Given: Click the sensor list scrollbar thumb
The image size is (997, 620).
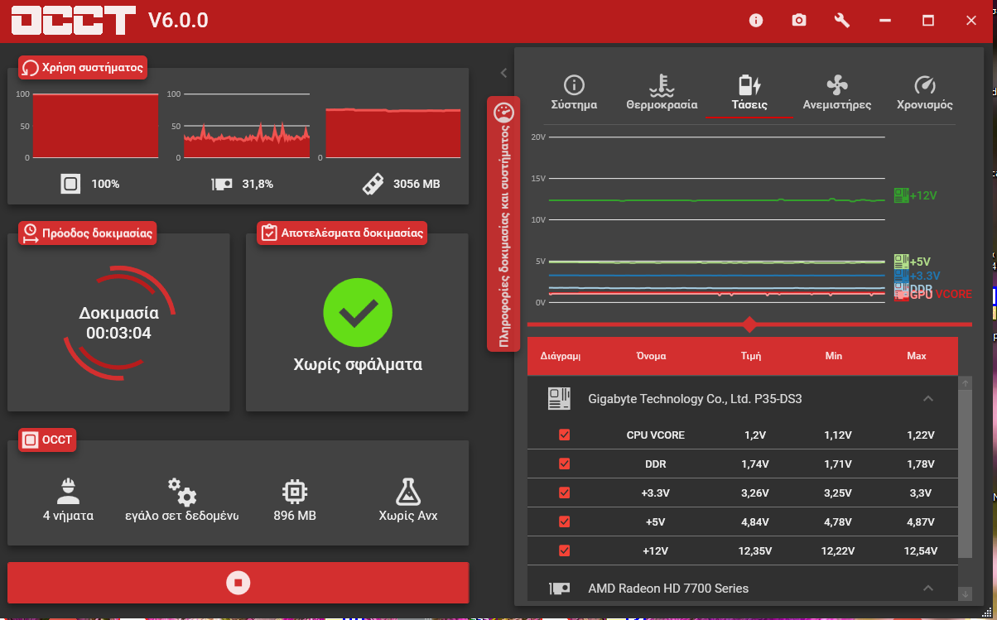Looking at the screenshot, I should [966, 473].
